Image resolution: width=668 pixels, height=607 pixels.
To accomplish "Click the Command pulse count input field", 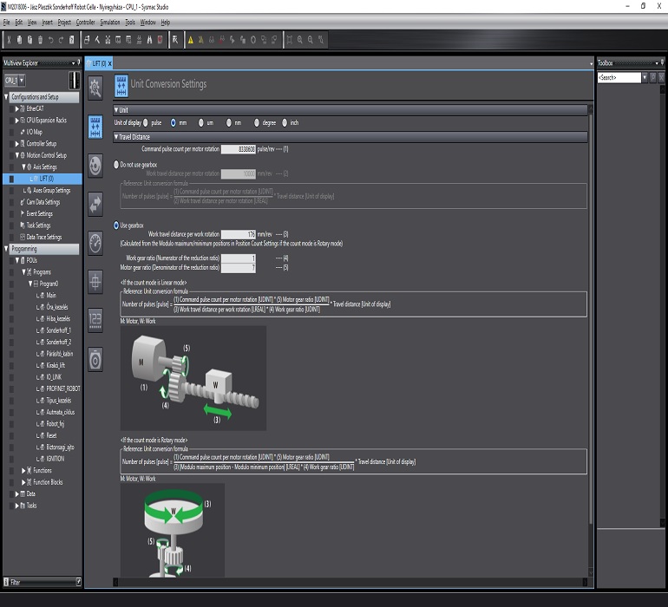I will 239,149.
